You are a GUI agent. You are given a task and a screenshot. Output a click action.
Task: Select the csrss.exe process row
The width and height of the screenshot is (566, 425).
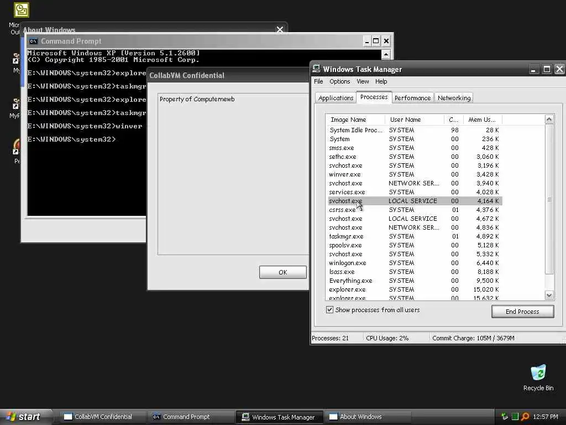pos(414,210)
